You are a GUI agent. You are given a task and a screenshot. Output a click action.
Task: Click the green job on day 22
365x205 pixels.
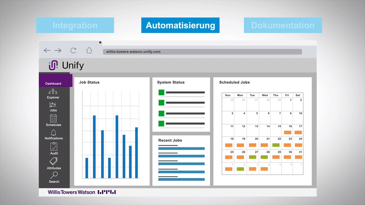pyautogui.click(x=276, y=145)
